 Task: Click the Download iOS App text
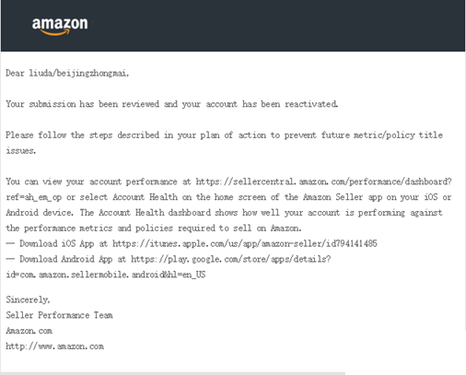[x=57, y=243]
